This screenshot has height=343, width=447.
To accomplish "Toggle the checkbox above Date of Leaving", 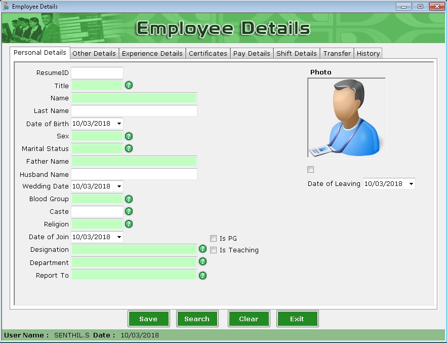I will [310, 169].
